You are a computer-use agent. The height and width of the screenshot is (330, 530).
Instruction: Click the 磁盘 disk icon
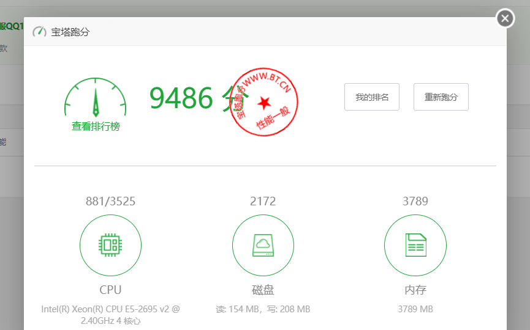point(263,245)
